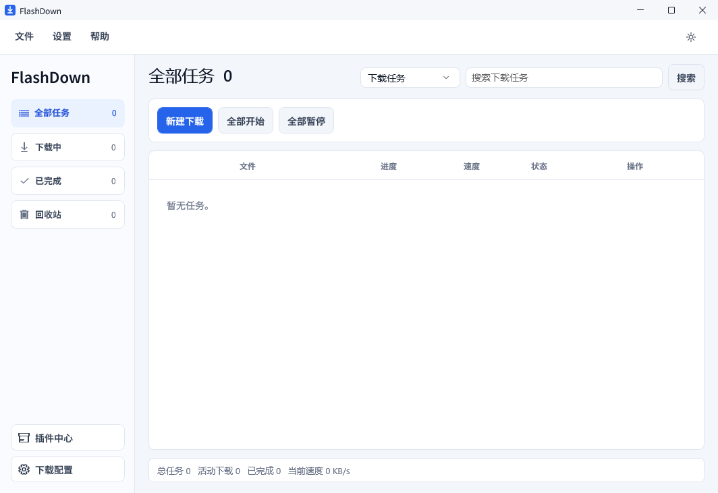Open the 回收站 list

click(x=67, y=214)
